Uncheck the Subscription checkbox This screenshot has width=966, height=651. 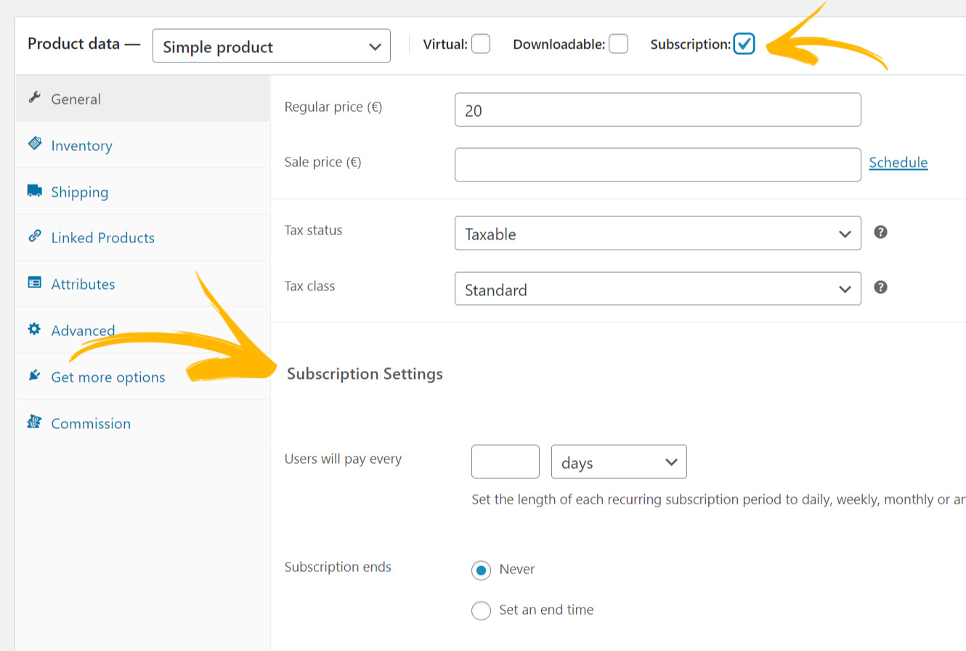(x=744, y=44)
